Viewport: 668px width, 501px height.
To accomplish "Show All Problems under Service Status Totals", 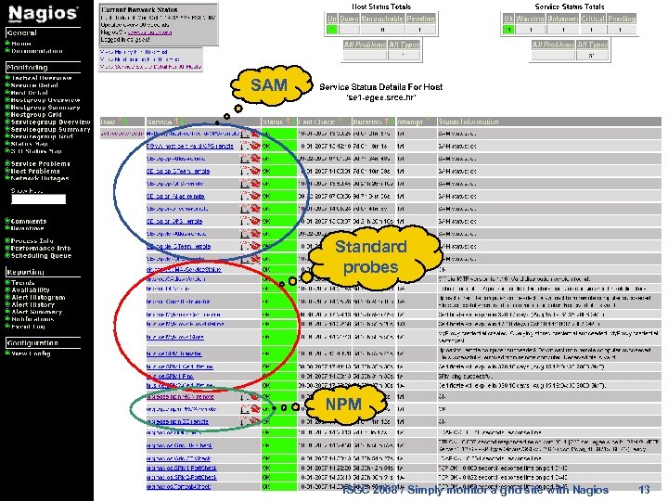I will coord(553,45).
